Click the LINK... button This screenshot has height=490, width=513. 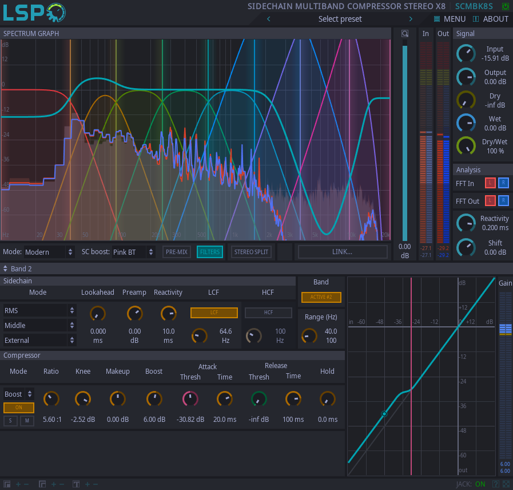coord(342,252)
